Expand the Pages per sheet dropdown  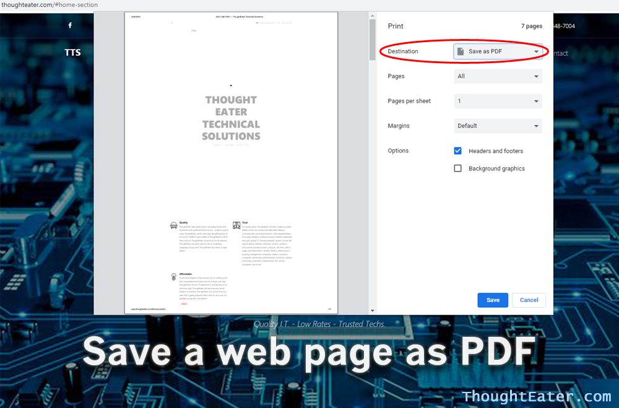[x=498, y=101]
